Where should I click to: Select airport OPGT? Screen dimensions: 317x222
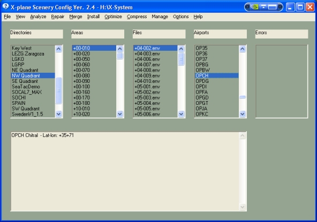217,103
